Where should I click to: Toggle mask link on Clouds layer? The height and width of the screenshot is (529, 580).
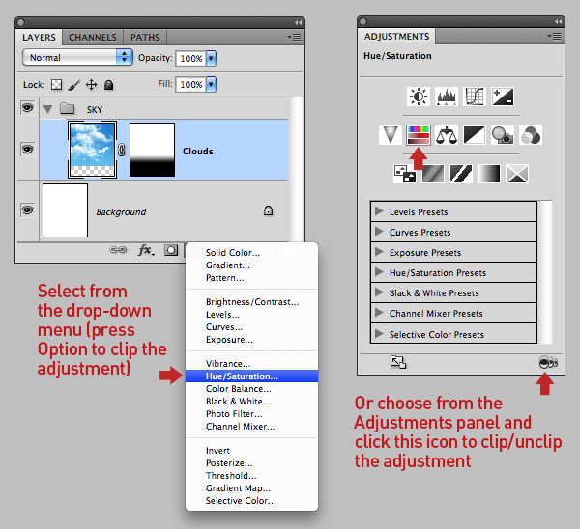(x=122, y=150)
